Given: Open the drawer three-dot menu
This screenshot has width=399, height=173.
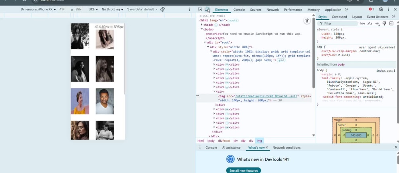Looking at the screenshot, I should (200, 148).
